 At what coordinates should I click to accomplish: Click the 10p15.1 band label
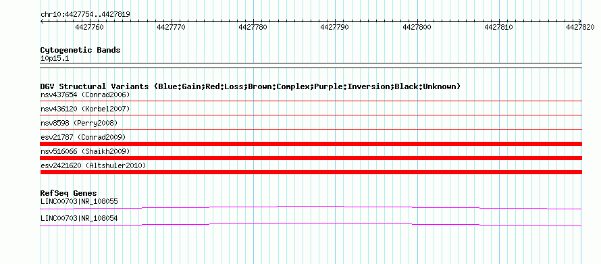pos(55,59)
